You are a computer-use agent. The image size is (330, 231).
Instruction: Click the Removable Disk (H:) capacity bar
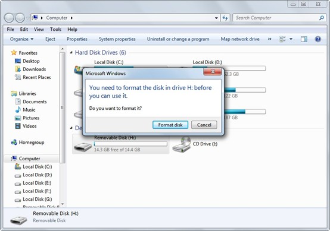(130, 144)
